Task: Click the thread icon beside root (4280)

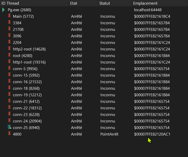Action: click(x=9, y=55)
